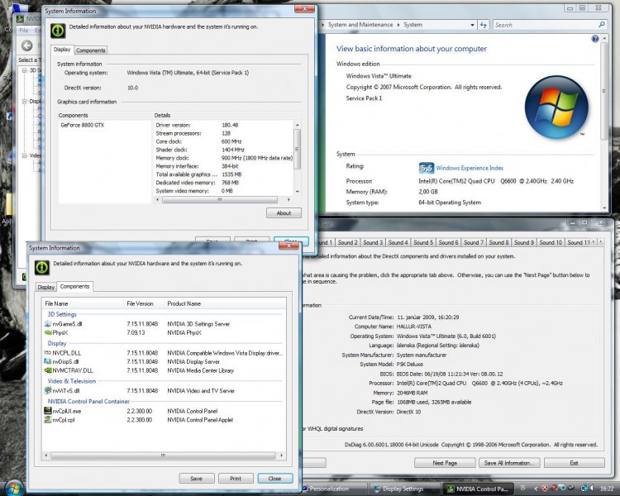Open the Components tab above GeForce details
The width and height of the screenshot is (620, 496).
[x=91, y=50]
